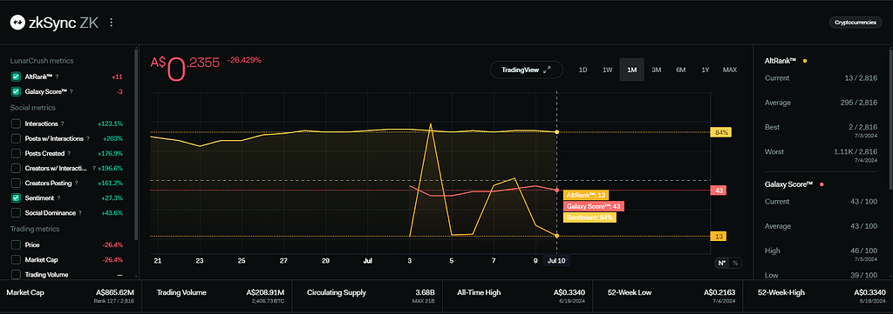Uncheck the Galaxy Score metric checkbox
The width and height of the screenshot is (893, 314).
click(x=16, y=91)
